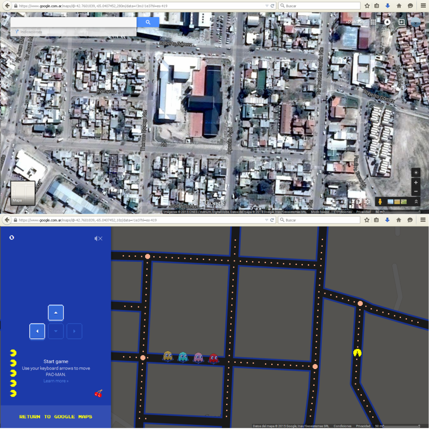The width and height of the screenshot is (429, 429).
Task: Open Privacidad link on Pac-Man map footer
Action: tap(363, 426)
